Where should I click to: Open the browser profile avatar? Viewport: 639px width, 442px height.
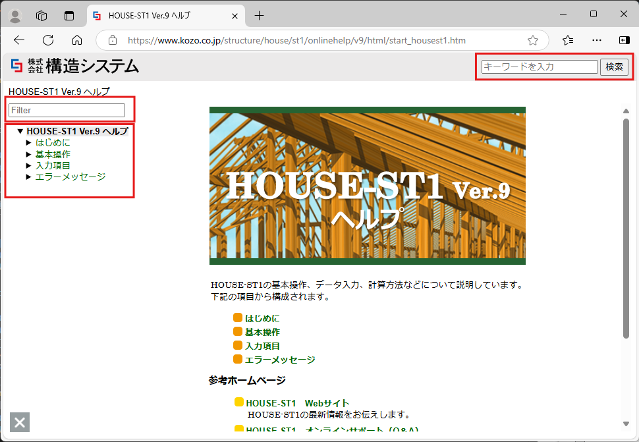16,16
